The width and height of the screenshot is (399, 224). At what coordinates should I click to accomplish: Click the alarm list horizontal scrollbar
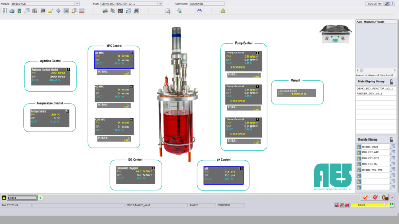(x=376, y=71)
